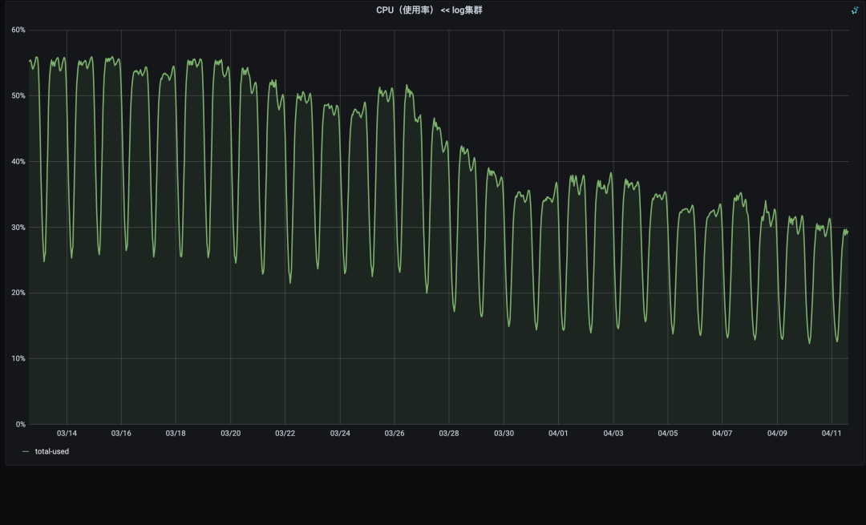
Task: Click the 10% label on the y-axis
Action: 18,359
